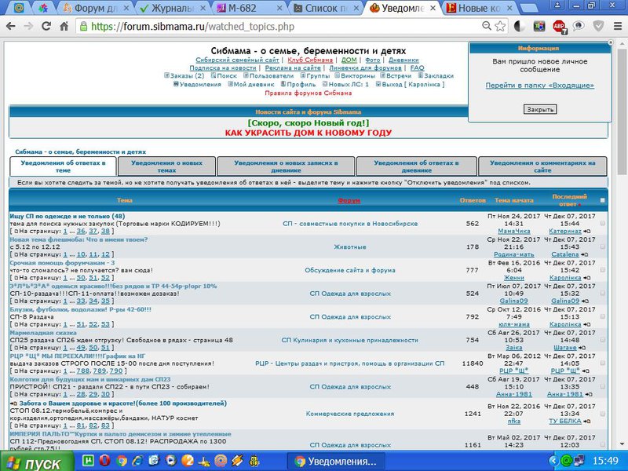Click the zoom magnifier icon in address bar
Image resolution: width=628 pixels, height=471 pixels.
487,27
